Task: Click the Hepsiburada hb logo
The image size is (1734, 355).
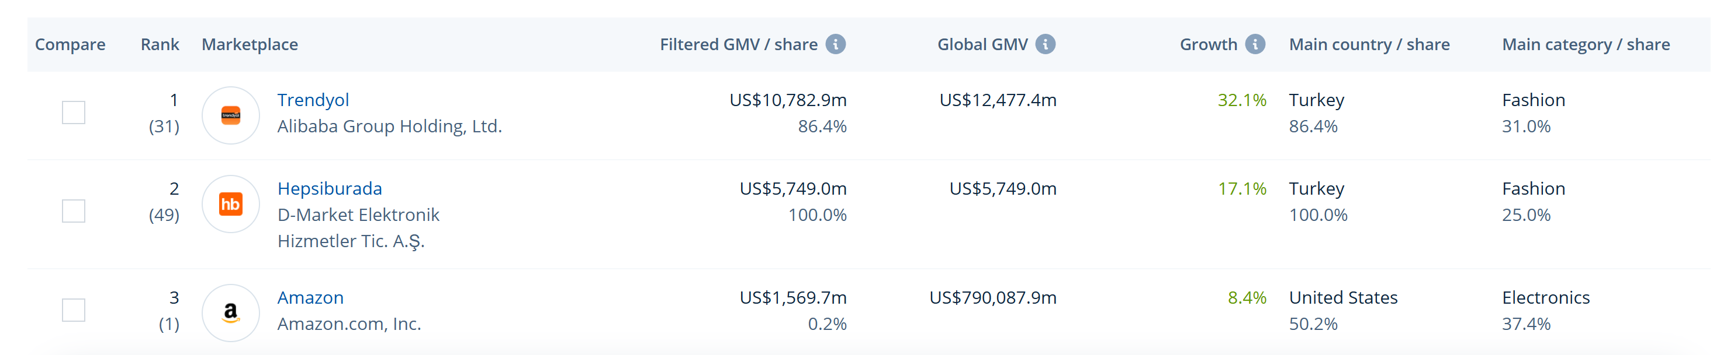Action: pos(231,204)
